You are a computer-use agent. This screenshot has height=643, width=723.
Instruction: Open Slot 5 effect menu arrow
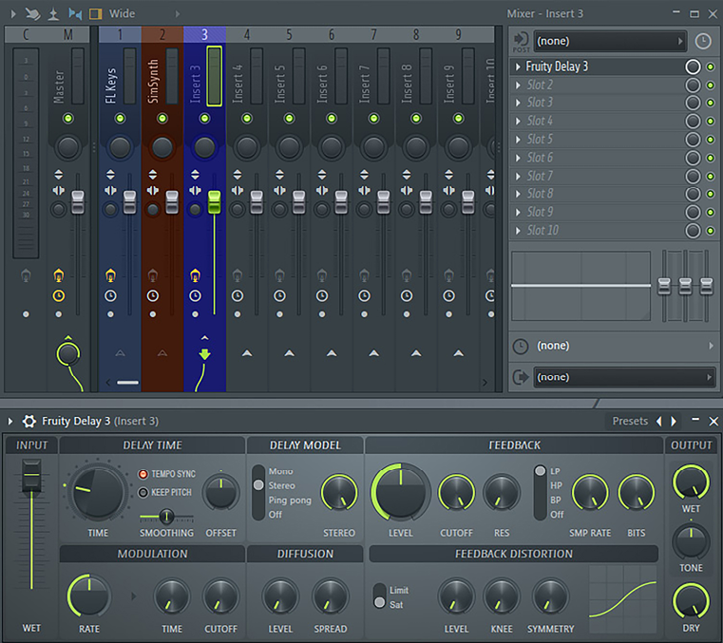point(518,140)
